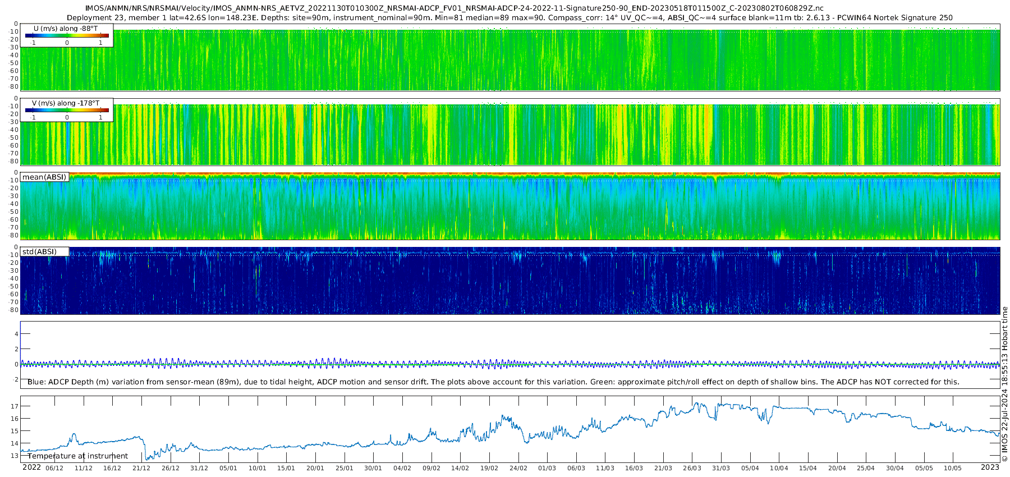Click the Deployment 23 metadata line
The height and width of the screenshot is (477, 1010).
(509, 17)
